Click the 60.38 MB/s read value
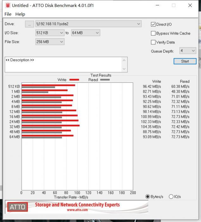201x222 pixels. [180, 87]
